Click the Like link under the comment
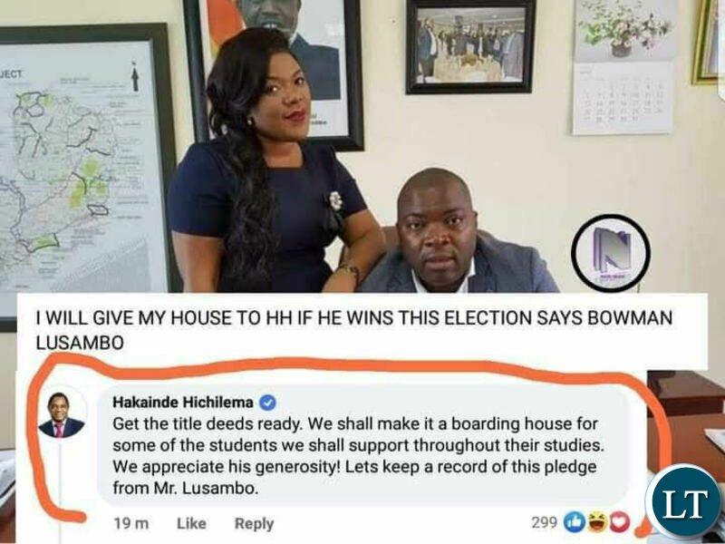Viewport: 725px width, 544px height. pyautogui.click(x=191, y=523)
